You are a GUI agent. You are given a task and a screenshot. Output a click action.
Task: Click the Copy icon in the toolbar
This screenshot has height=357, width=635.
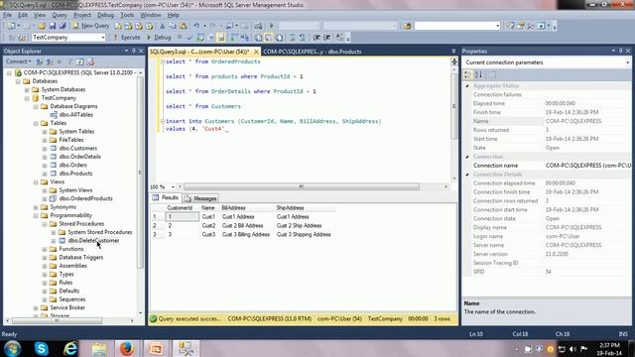pyautogui.click(x=173, y=26)
